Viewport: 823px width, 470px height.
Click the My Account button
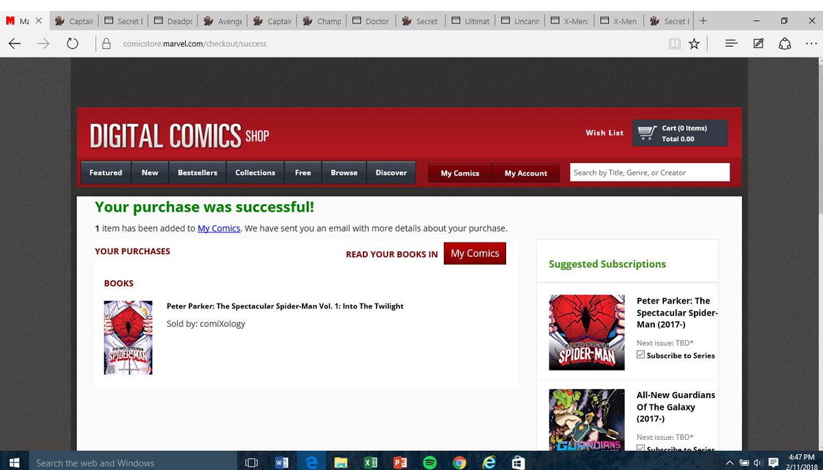[526, 173]
